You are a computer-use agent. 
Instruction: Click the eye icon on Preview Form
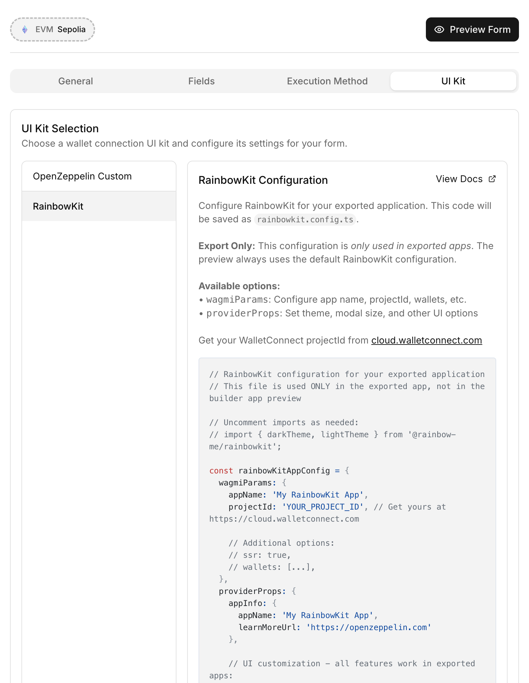(x=439, y=29)
